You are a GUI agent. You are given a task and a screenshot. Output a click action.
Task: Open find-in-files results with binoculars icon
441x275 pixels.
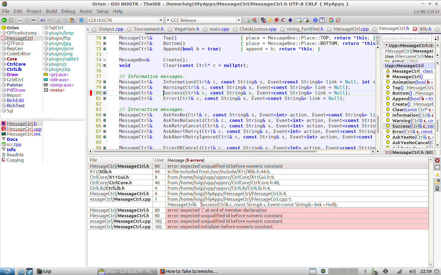coord(437,182)
